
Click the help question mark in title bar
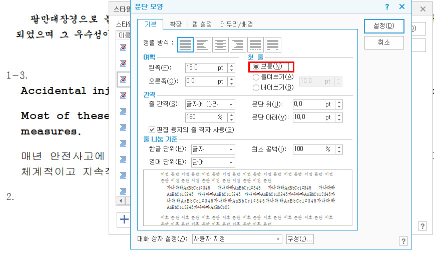387,7
